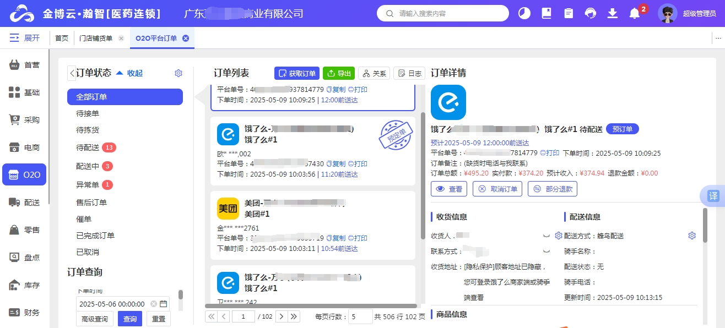Click 查看 eye button in order details
Image resolution: width=725 pixels, height=328 pixels.
pyautogui.click(x=449, y=189)
